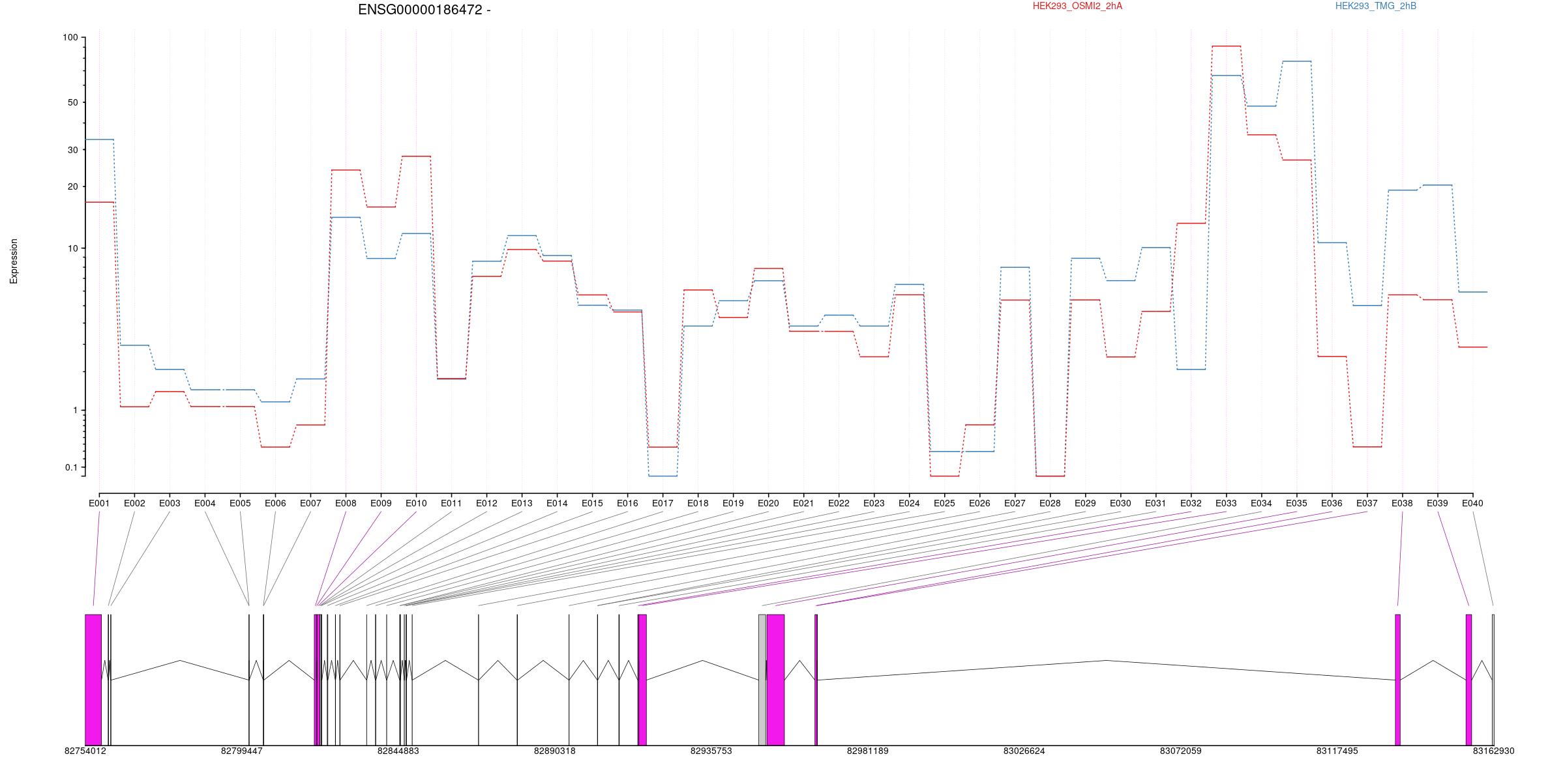Click the gene title ENSG00000186472 -
Image resolution: width=1565 pixels, height=782 pixels.
coord(425,10)
